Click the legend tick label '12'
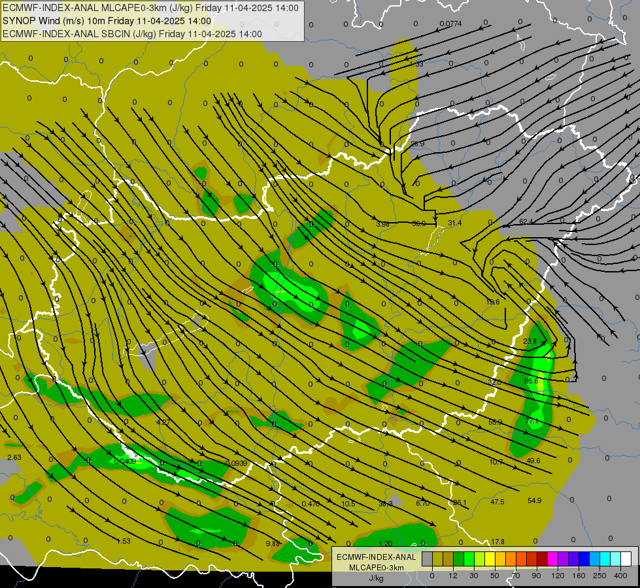640x588 pixels. pyautogui.click(x=453, y=576)
